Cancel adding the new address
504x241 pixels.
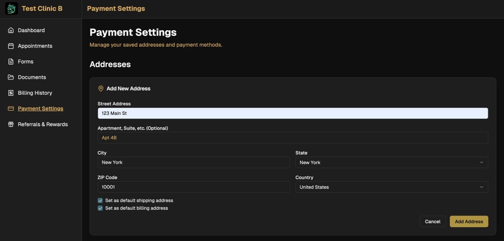pyautogui.click(x=433, y=222)
